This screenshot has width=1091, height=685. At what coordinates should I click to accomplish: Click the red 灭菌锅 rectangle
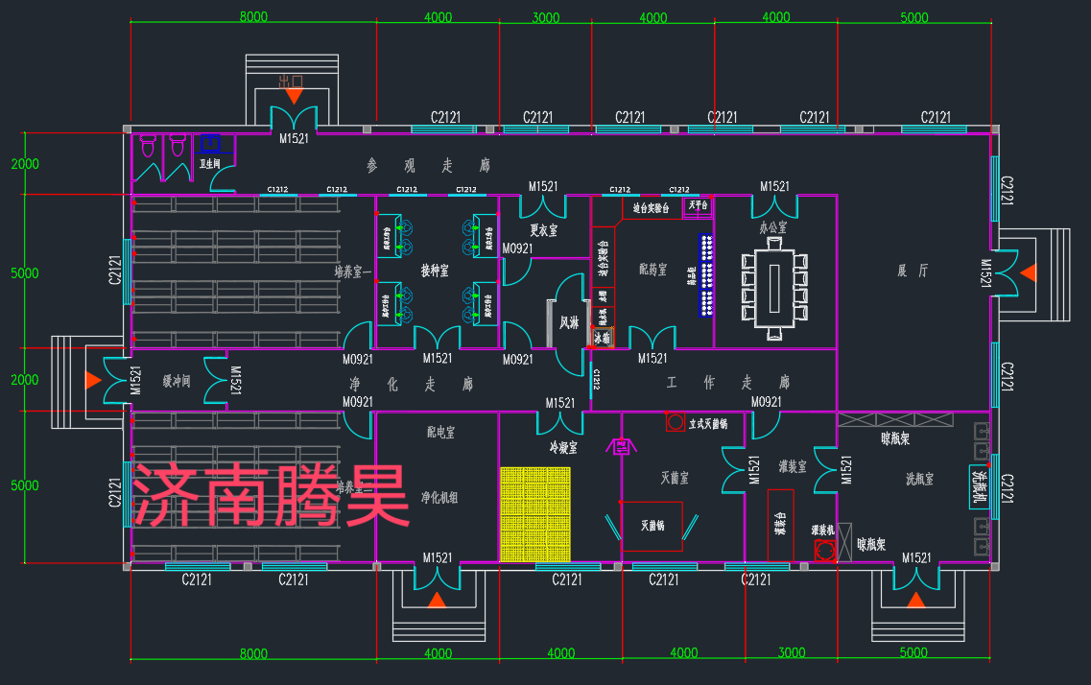pos(652,527)
